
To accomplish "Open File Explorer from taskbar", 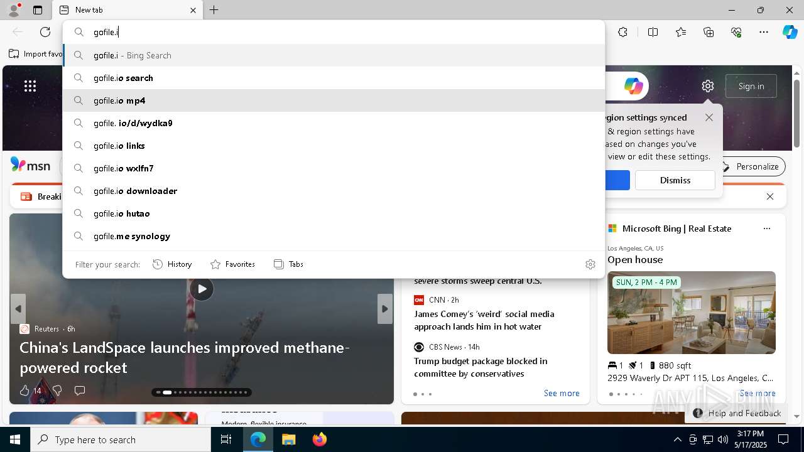I will [x=288, y=439].
